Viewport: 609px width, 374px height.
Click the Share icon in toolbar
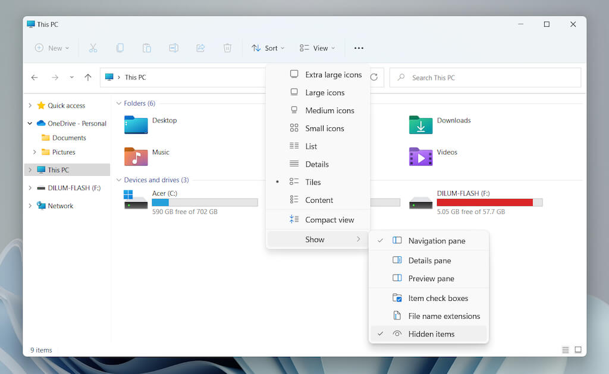200,48
